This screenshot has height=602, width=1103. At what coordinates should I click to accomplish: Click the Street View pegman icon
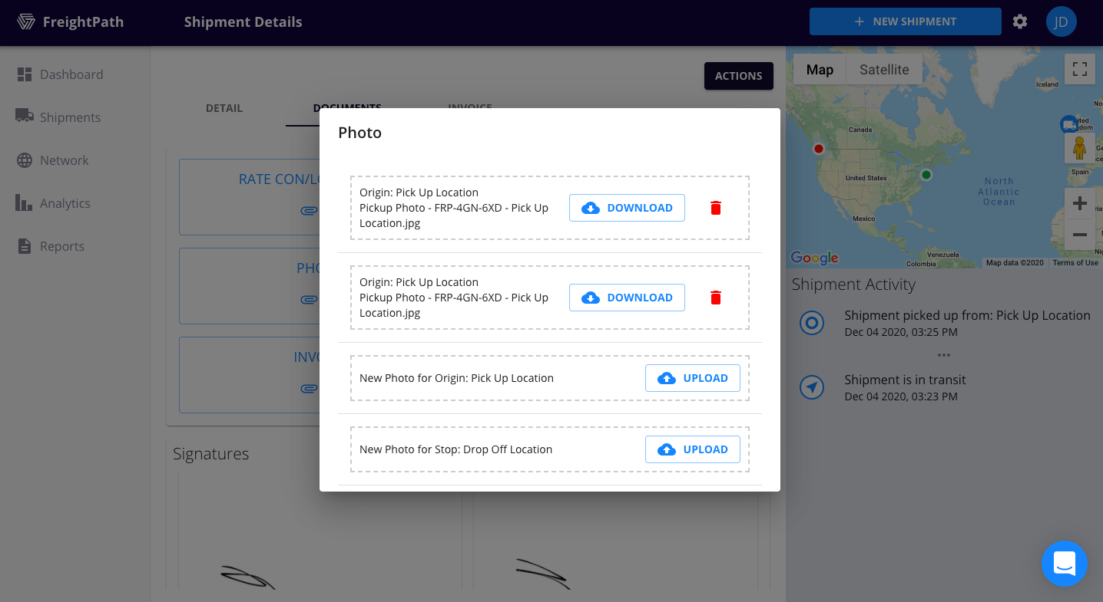1079,147
